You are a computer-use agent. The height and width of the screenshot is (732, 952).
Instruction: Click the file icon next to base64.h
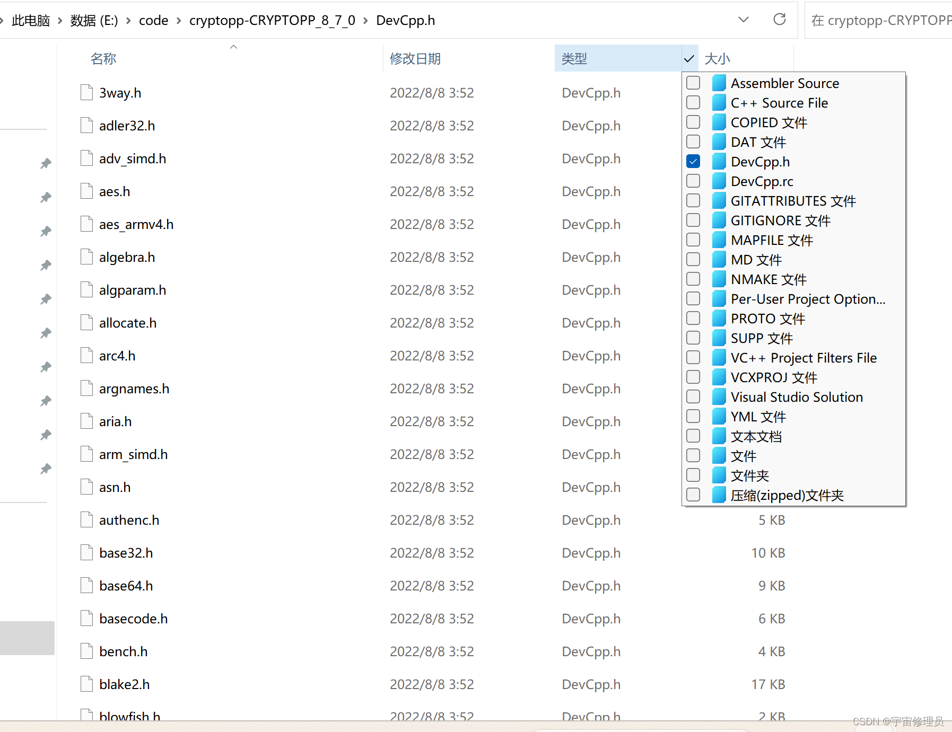point(86,585)
